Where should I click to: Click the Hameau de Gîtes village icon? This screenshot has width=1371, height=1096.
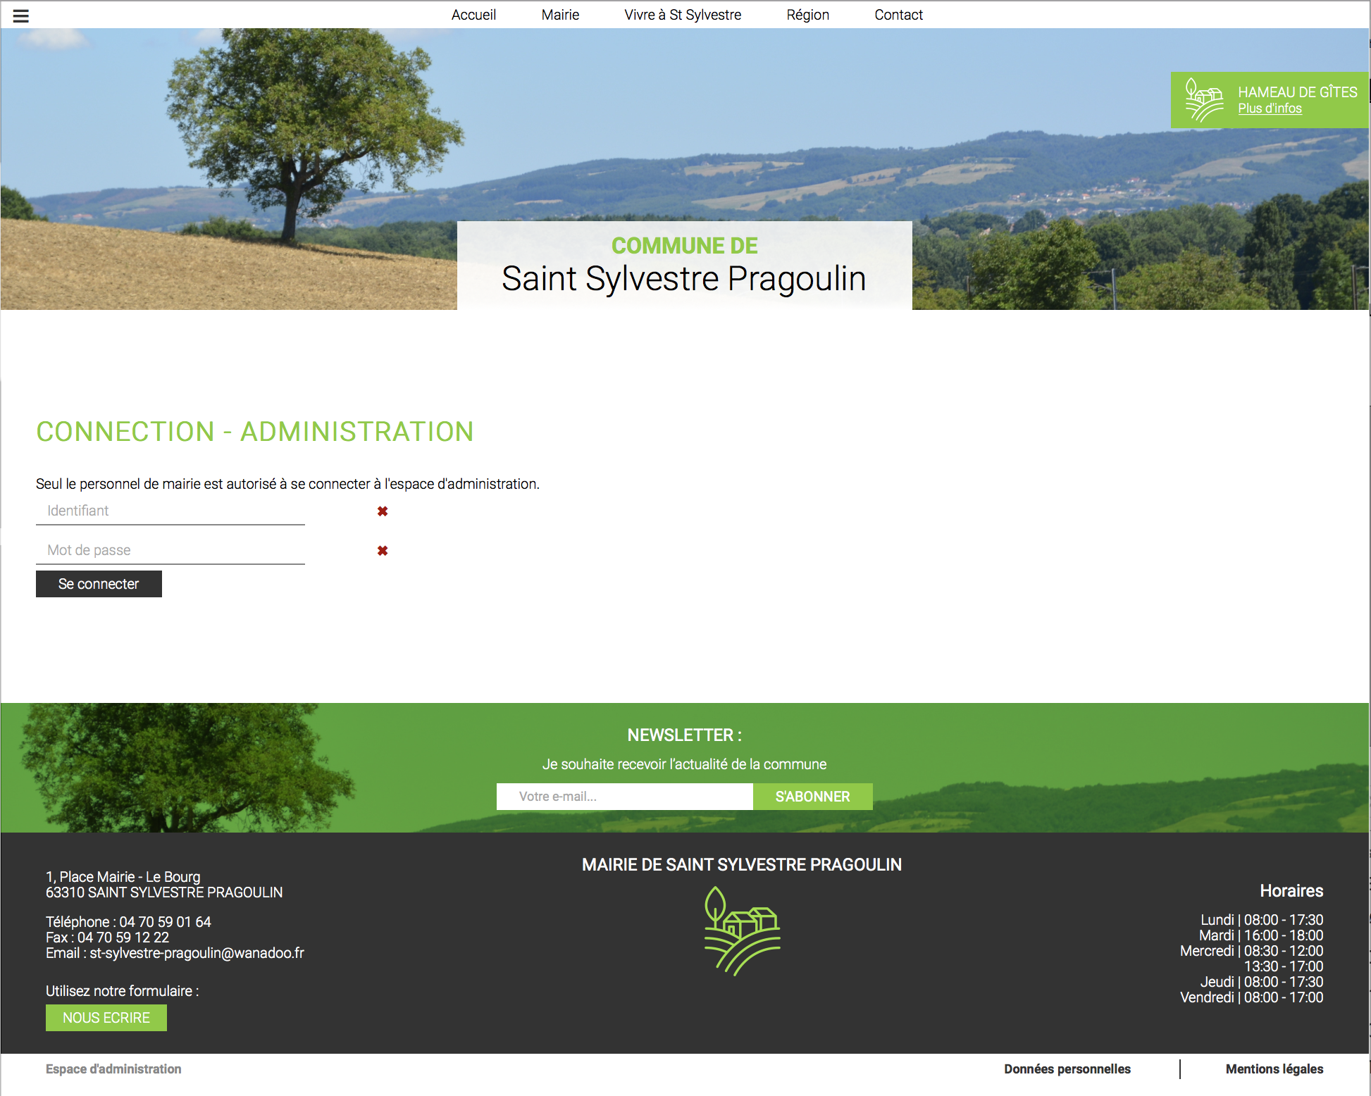pyautogui.click(x=1204, y=100)
